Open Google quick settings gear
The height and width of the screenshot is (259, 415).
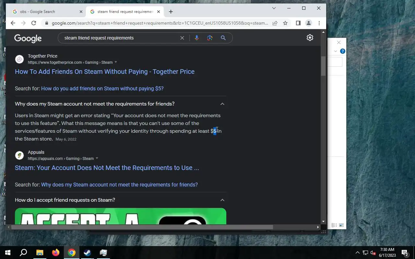click(310, 38)
